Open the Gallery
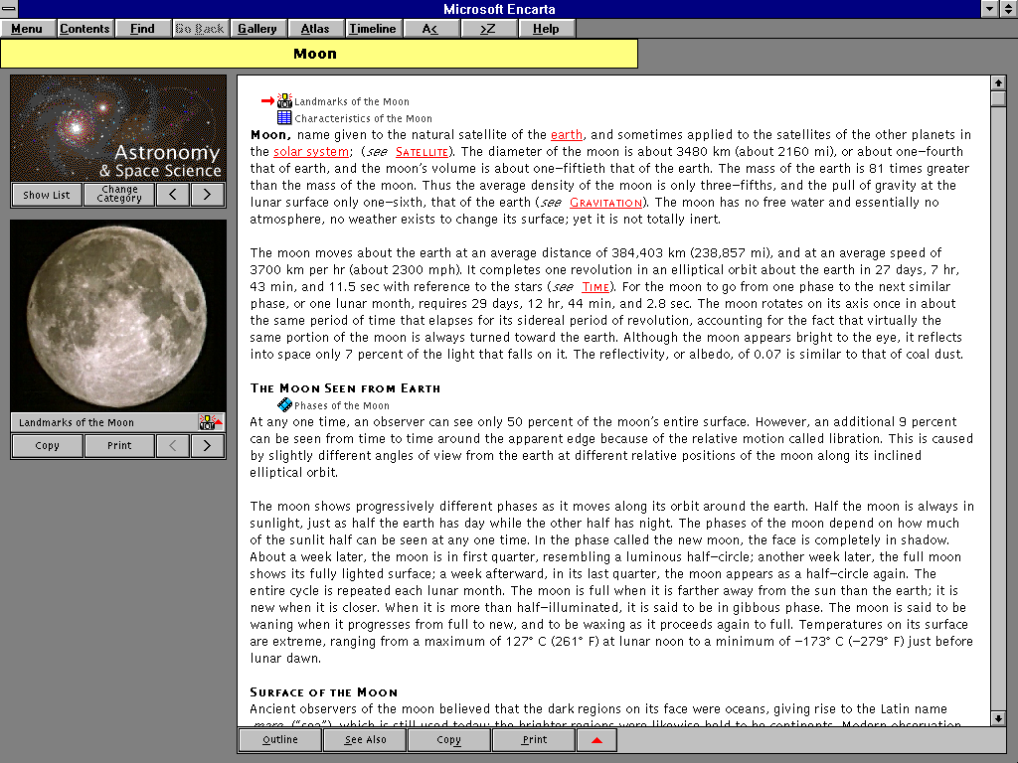Viewport: 1018px width, 763px height. pyautogui.click(x=257, y=29)
